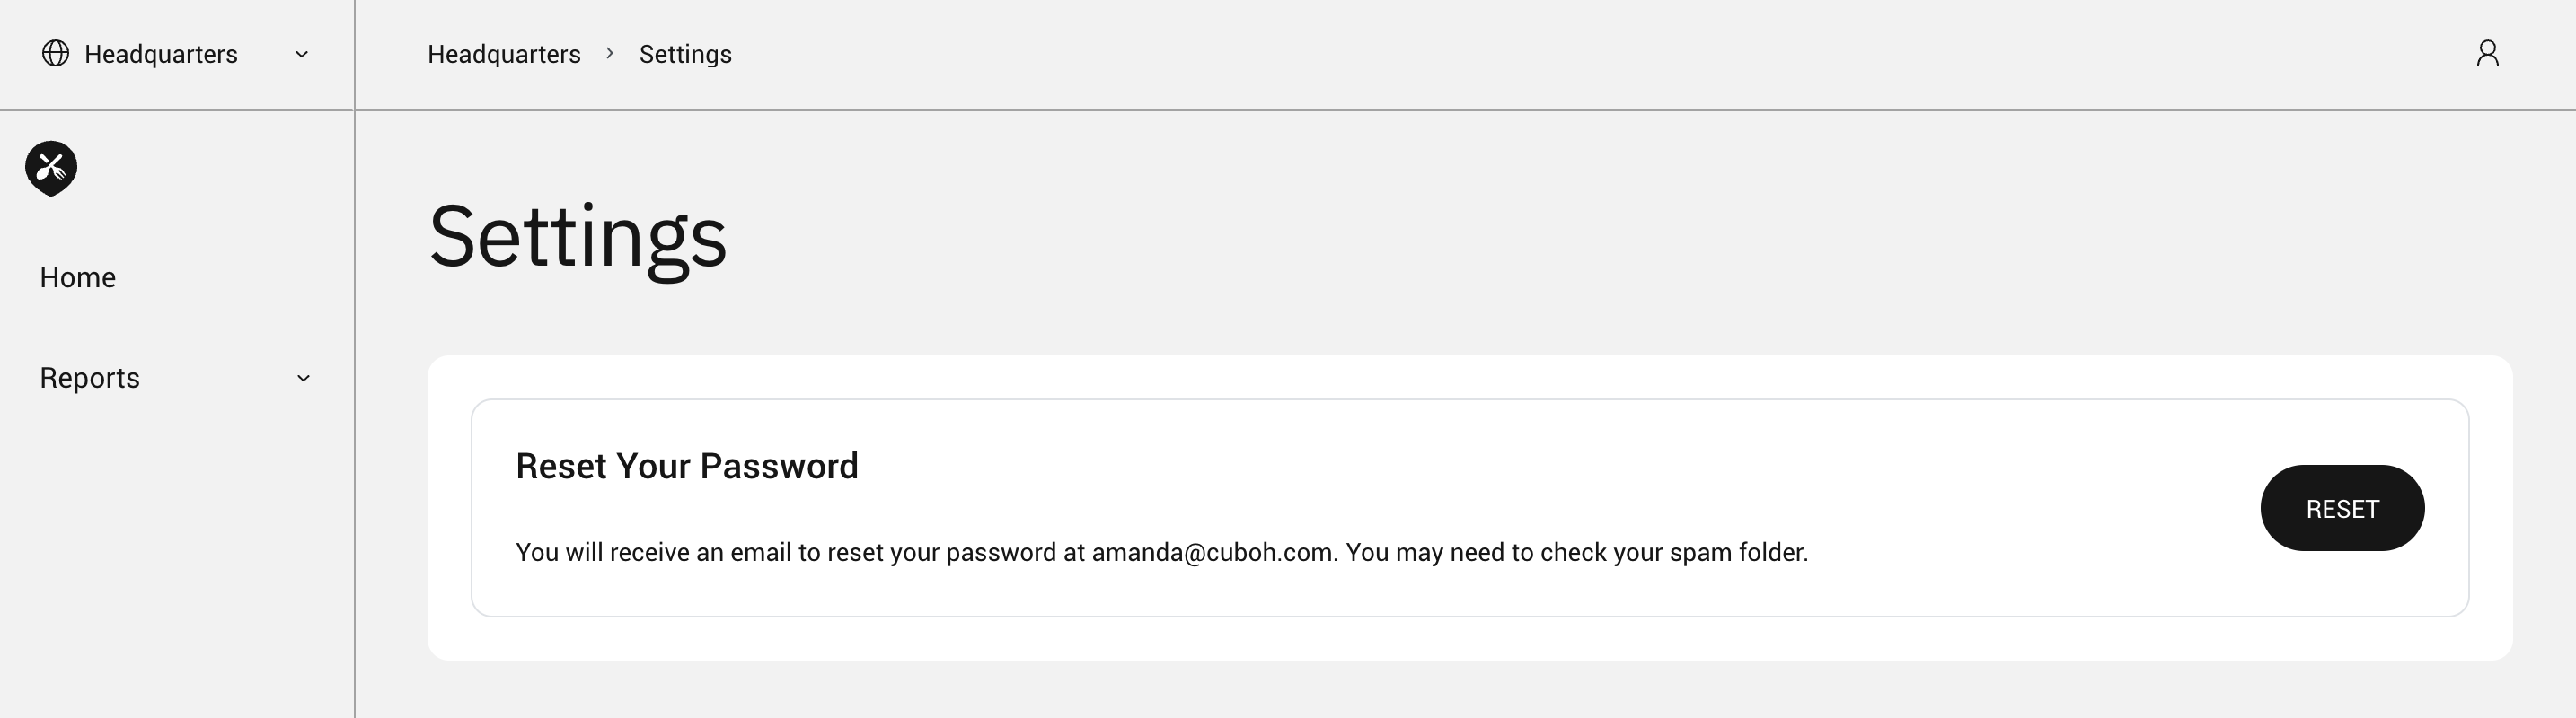Click the Headquarters breadcrumb link
This screenshot has height=718, width=2576.
pyautogui.click(x=504, y=54)
